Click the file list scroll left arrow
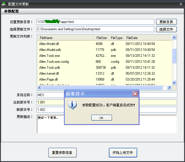The width and height of the screenshot is (185, 162). pos(40,87)
